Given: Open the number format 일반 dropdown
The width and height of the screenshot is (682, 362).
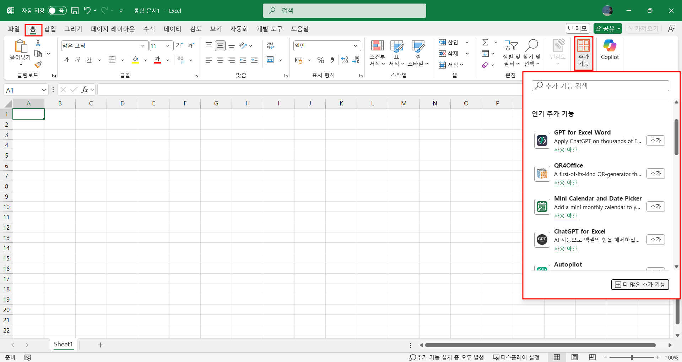Looking at the screenshot, I should click(x=355, y=46).
